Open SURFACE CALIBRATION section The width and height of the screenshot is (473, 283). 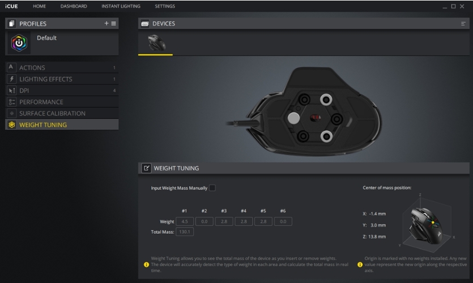[62, 113]
